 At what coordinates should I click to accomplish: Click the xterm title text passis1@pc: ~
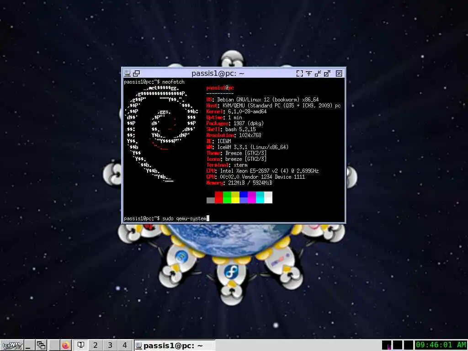[218, 74]
